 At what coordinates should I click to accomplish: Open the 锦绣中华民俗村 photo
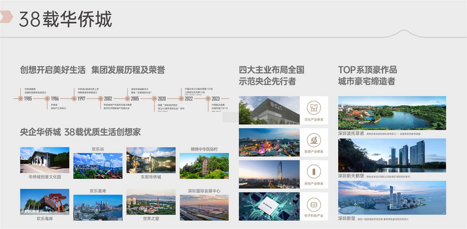(x=204, y=166)
